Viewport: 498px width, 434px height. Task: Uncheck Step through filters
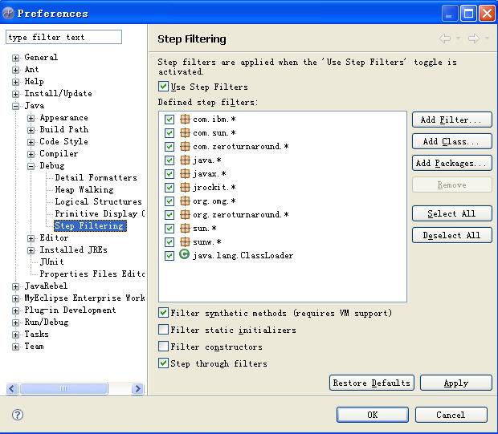coord(163,363)
